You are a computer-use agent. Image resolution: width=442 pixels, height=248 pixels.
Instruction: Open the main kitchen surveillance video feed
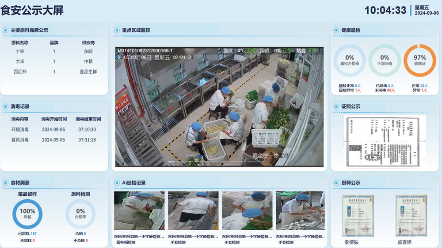219,107
